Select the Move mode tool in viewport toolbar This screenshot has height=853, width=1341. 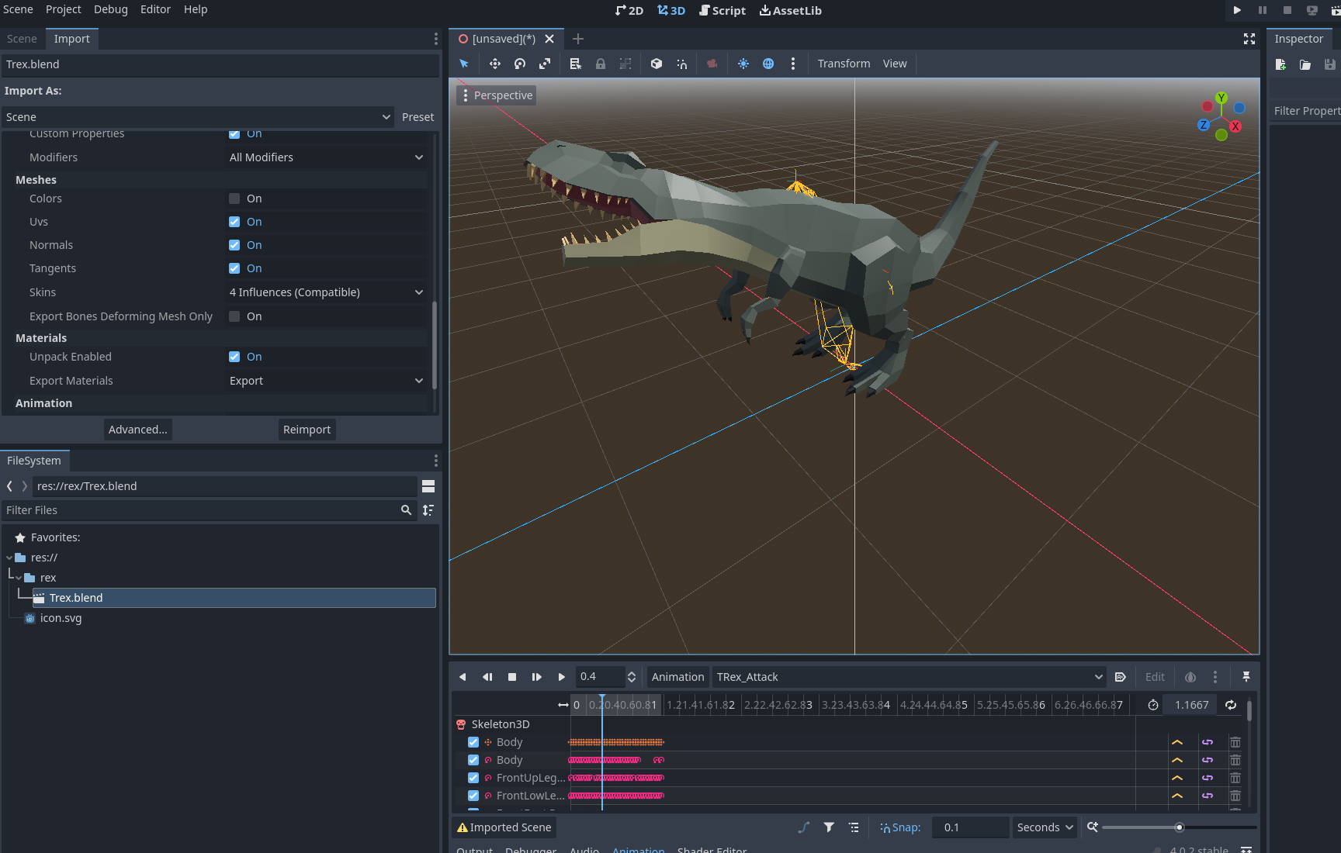494,64
